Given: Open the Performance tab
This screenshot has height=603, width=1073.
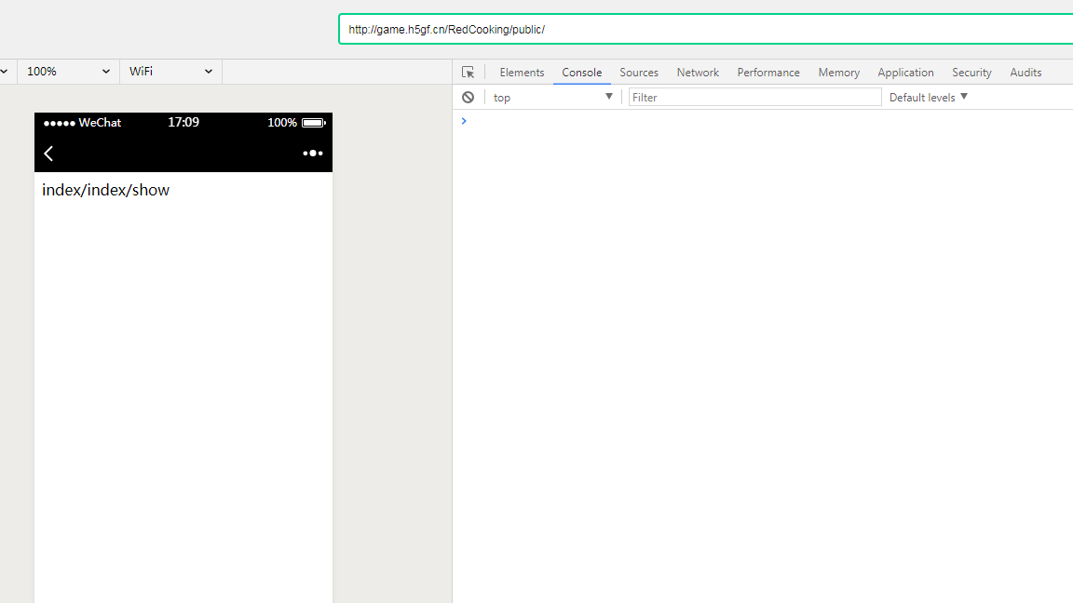Looking at the screenshot, I should click(767, 73).
